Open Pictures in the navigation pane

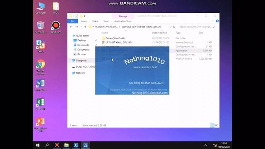pos(82,54)
